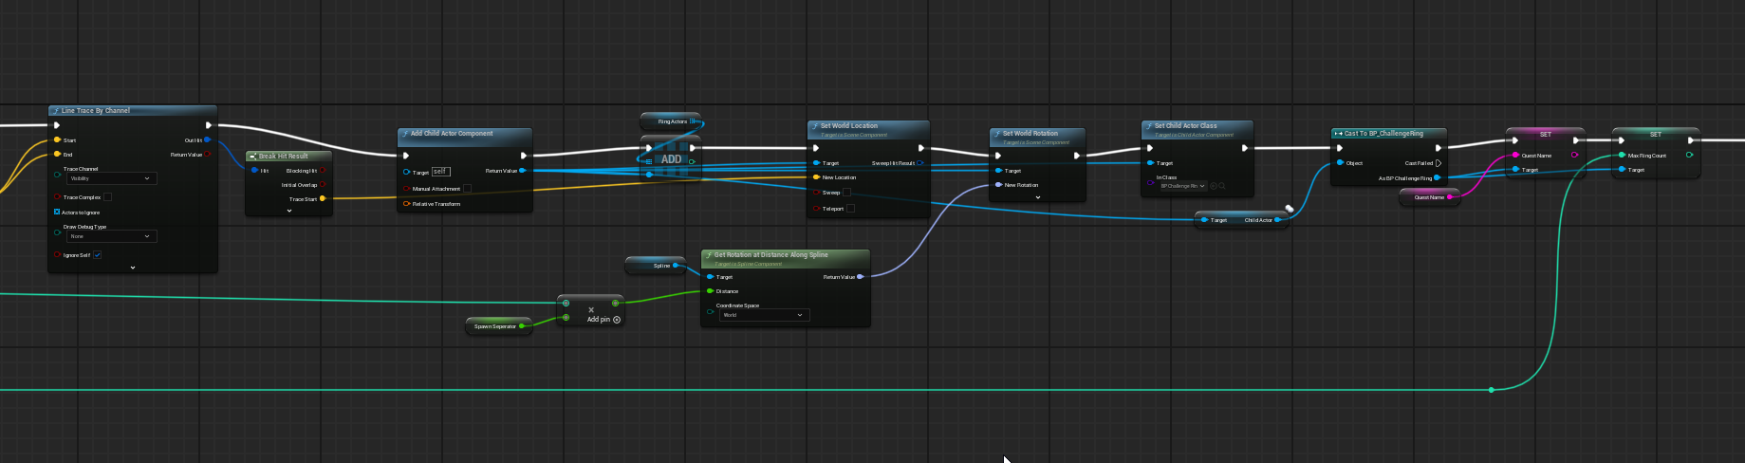Image resolution: width=1745 pixels, height=463 pixels.
Task: Open the Draw Debug Type dropdown
Action: click(x=111, y=236)
